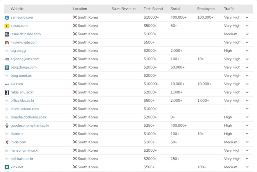Screen dimensions: 257x172
Task: Click the dable.io placeholder favicon
Action: tap(7, 134)
